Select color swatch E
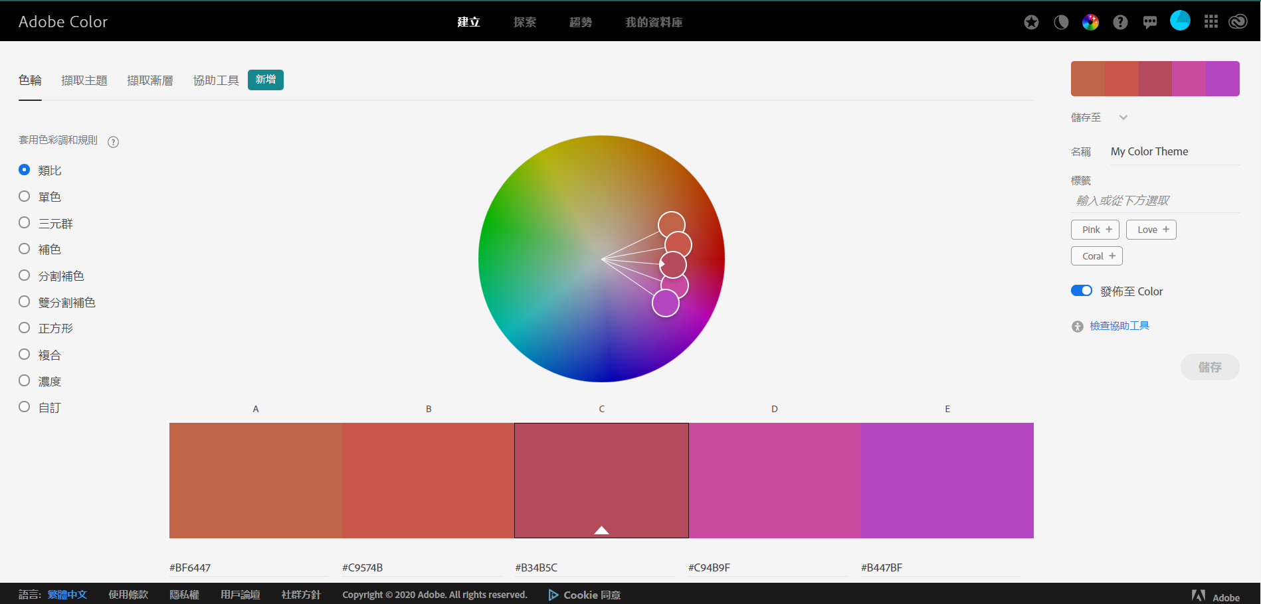Viewport: 1261px width, 604px height. pos(947,481)
